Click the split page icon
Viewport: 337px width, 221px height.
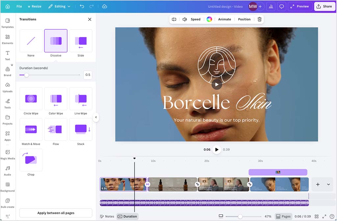(x=174, y=19)
